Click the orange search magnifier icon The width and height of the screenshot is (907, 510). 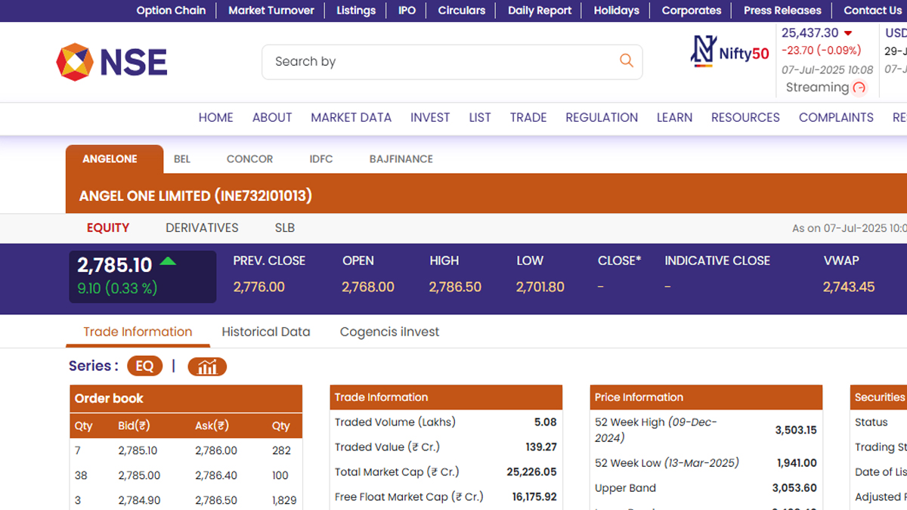click(626, 61)
